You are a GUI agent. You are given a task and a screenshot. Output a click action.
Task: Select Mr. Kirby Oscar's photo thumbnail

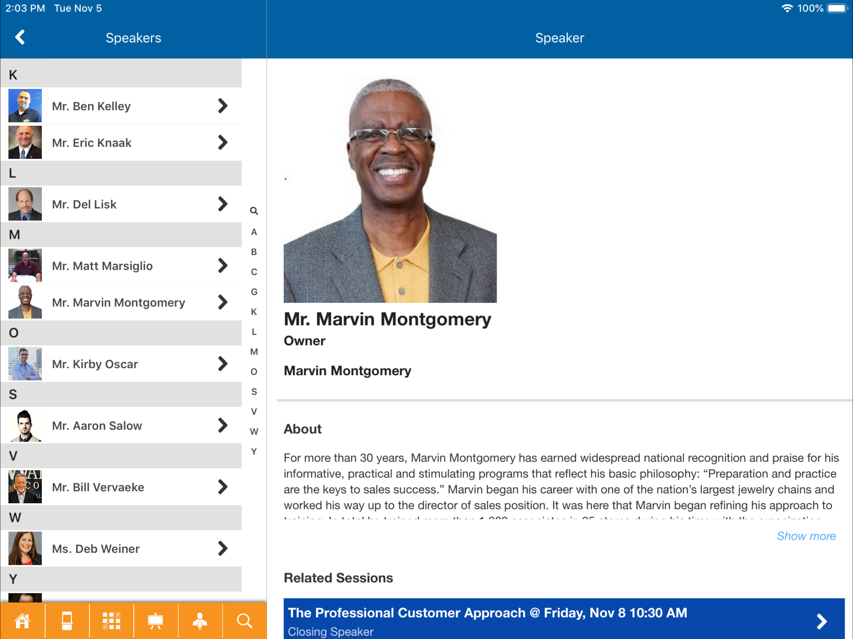(25, 363)
